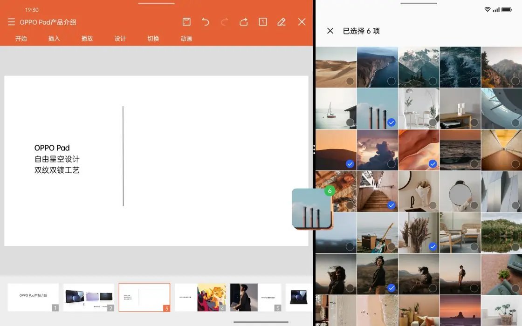Image resolution: width=522 pixels, height=326 pixels.
Task: Open the slide number view icon
Action: (263, 22)
